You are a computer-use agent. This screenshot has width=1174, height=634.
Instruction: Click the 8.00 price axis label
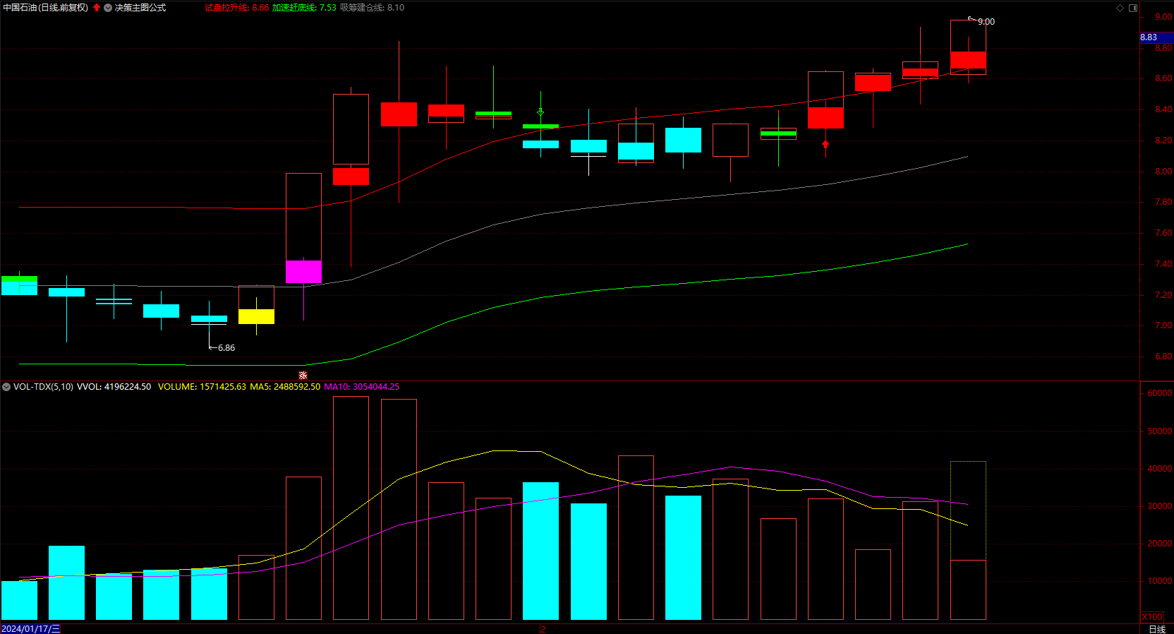pyautogui.click(x=1163, y=172)
